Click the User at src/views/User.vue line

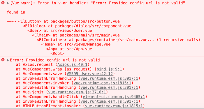[60, 31]
